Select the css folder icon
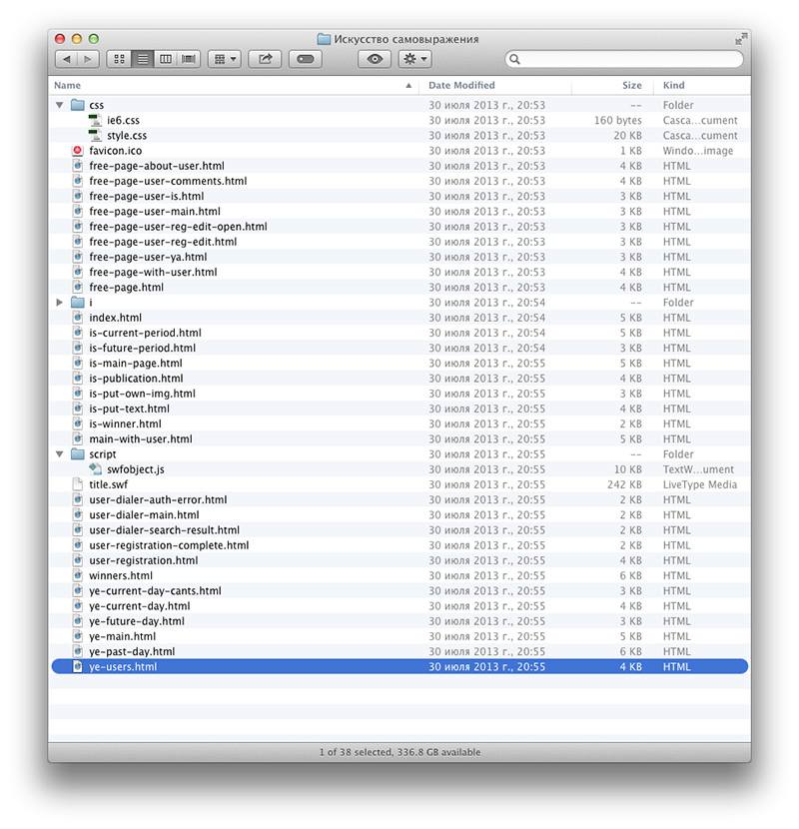This screenshot has height=829, width=799. (x=78, y=105)
